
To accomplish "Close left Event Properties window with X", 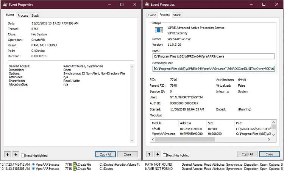I will pos(135,5).
